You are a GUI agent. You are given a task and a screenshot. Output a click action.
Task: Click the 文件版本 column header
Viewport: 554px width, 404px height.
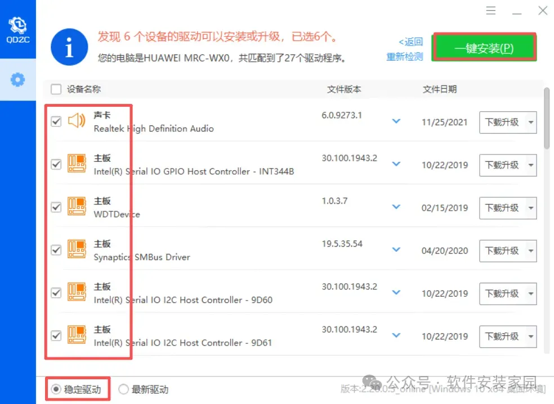coord(344,89)
